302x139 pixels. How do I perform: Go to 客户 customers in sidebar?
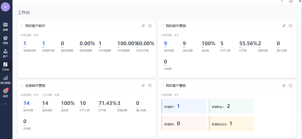click(5, 53)
